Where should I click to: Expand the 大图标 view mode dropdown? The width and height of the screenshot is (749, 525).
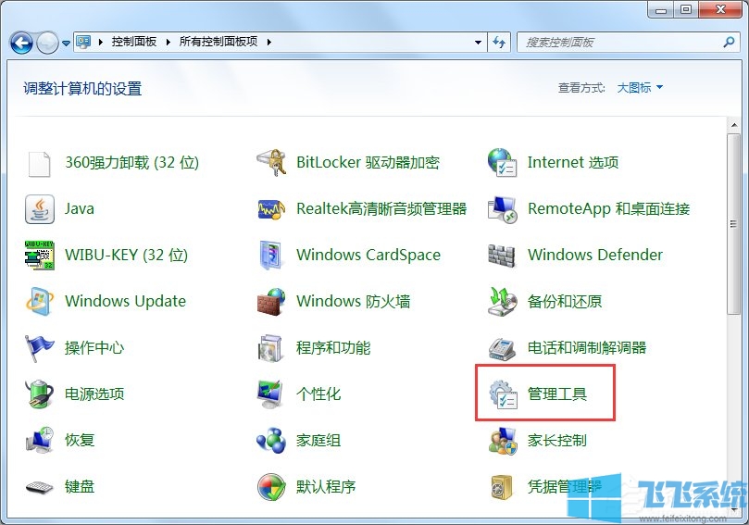tap(641, 88)
